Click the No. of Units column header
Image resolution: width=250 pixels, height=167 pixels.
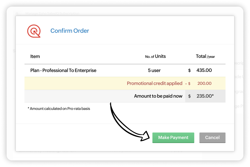coord(155,56)
